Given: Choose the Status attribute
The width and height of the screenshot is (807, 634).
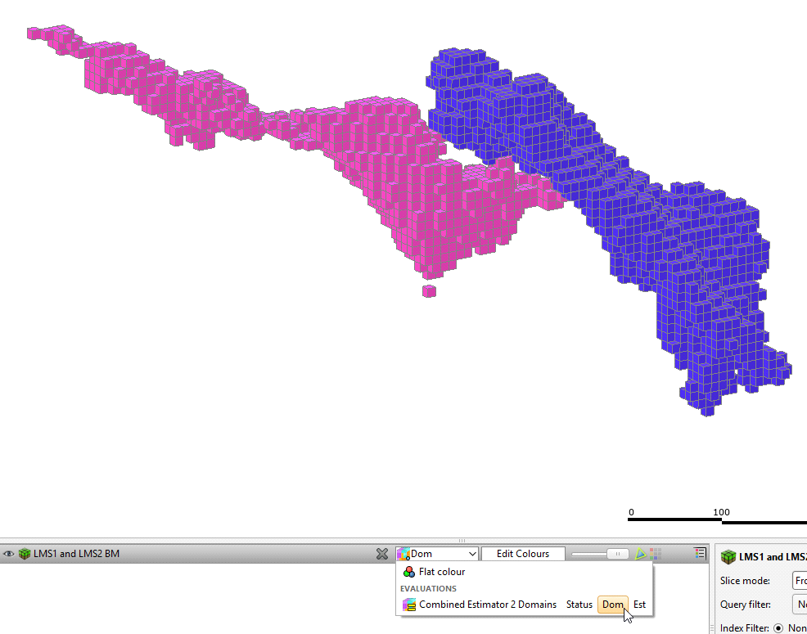Looking at the screenshot, I should coord(579,605).
